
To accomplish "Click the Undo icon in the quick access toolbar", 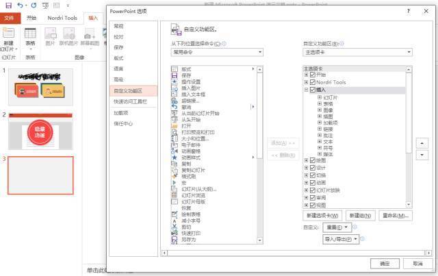I will (20, 5).
